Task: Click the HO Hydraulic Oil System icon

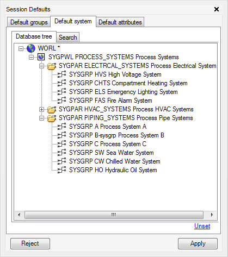Action: click(62, 170)
